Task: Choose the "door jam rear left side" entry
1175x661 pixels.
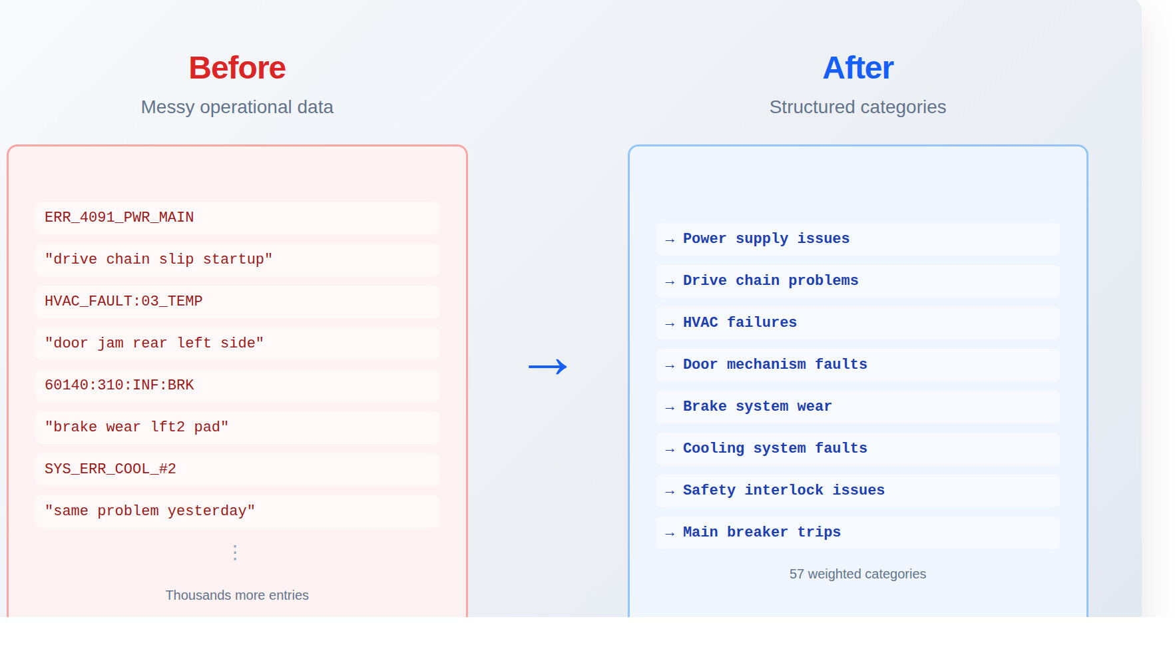Action: [x=154, y=343]
